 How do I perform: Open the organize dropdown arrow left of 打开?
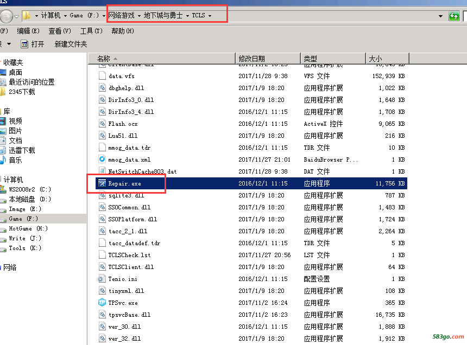pos(9,44)
